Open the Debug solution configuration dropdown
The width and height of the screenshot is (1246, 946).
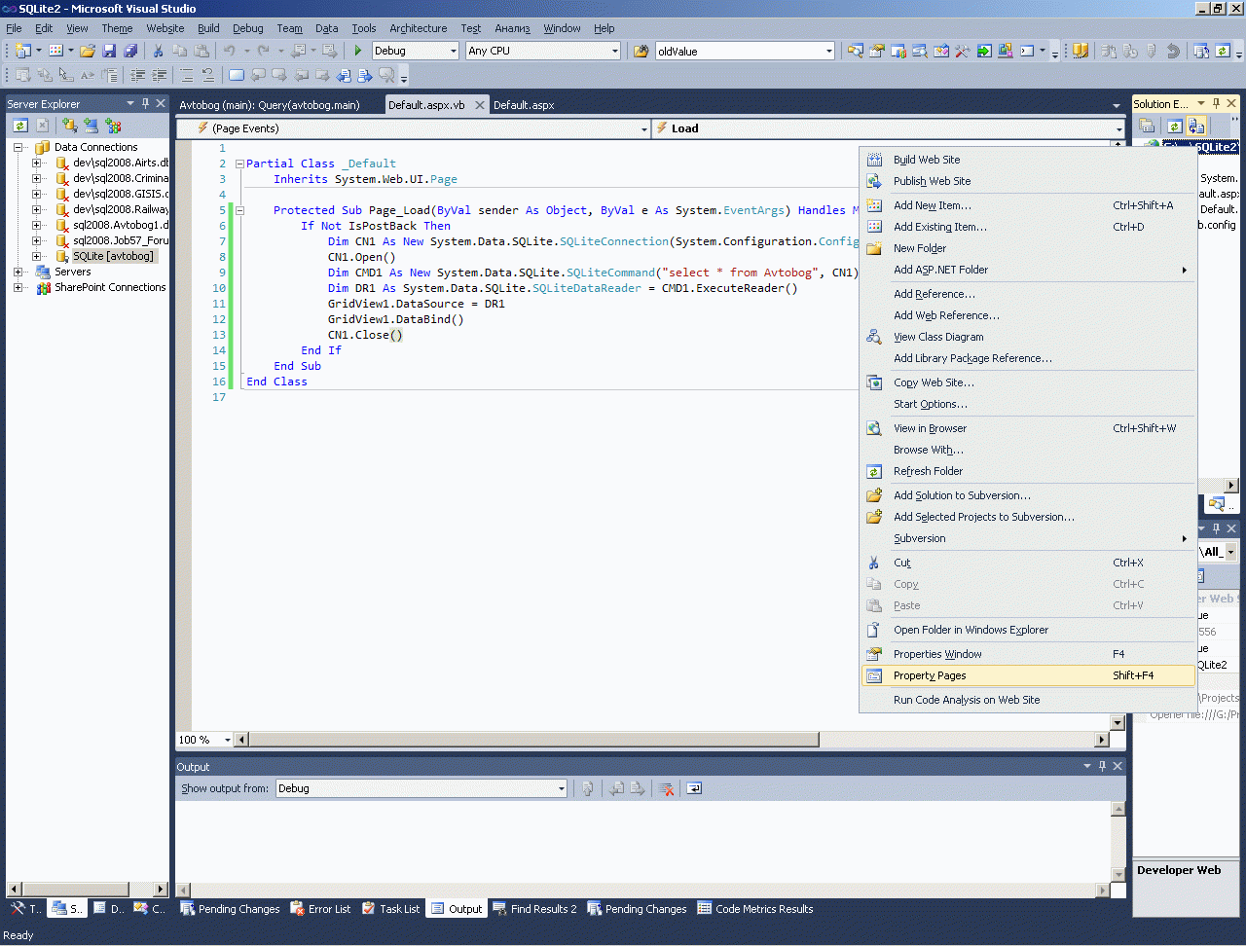[453, 51]
